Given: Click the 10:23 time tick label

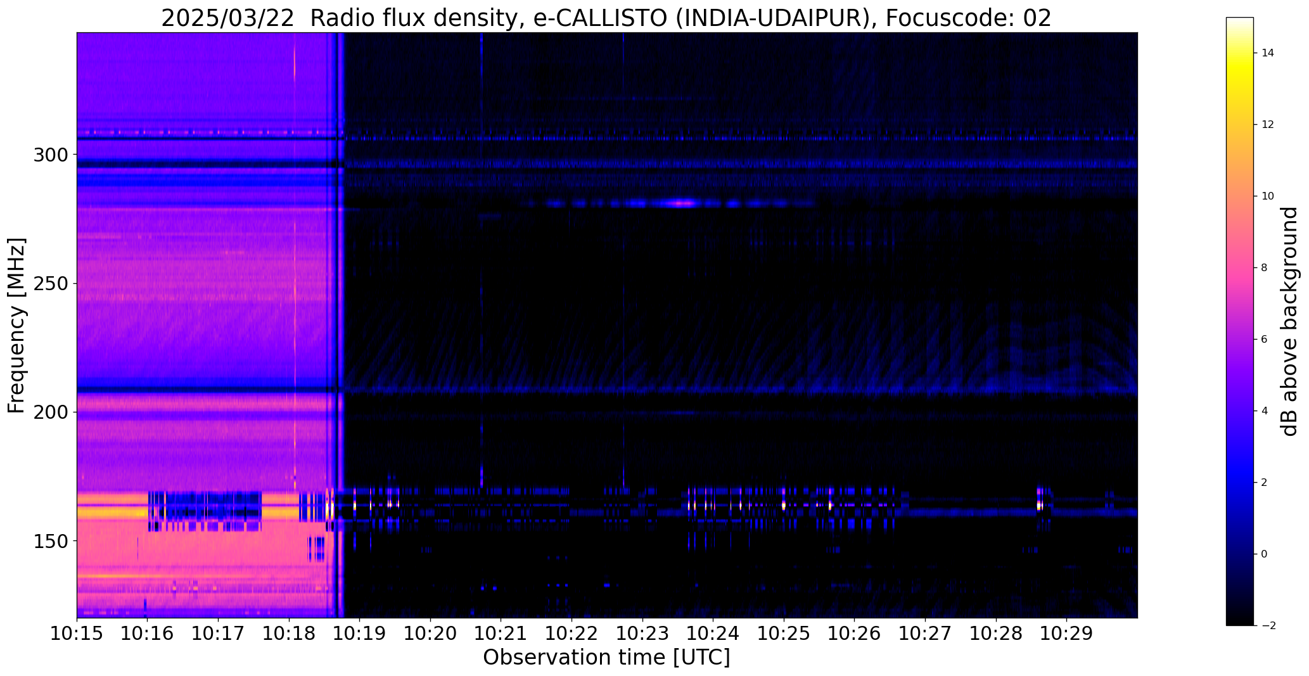Looking at the screenshot, I should click(x=642, y=633).
